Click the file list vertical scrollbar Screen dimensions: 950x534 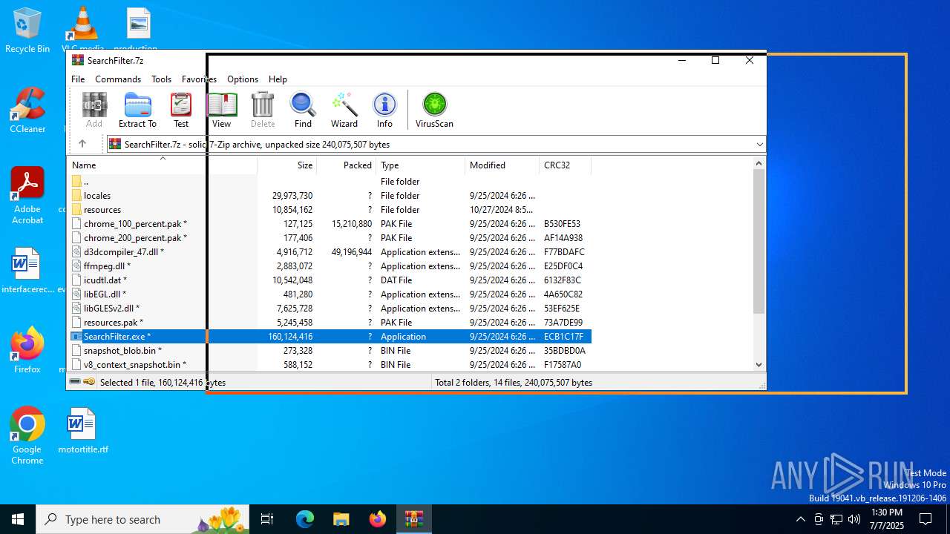pos(759,241)
